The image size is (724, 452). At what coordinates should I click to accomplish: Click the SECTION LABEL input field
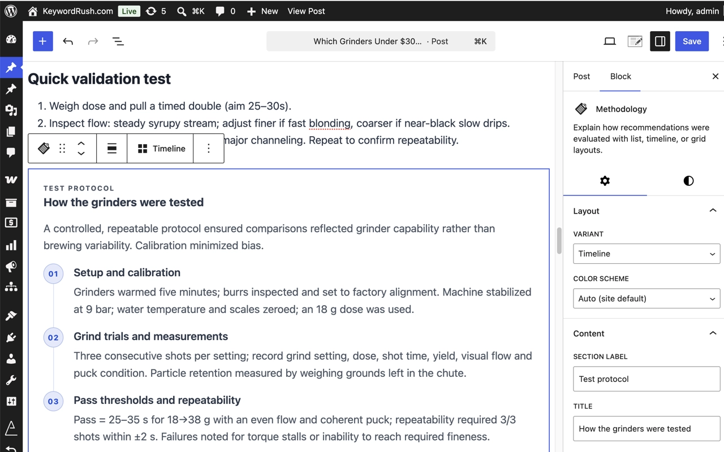(x=647, y=379)
